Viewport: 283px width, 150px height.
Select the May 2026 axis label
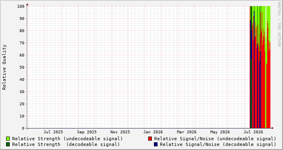point(220,132)
